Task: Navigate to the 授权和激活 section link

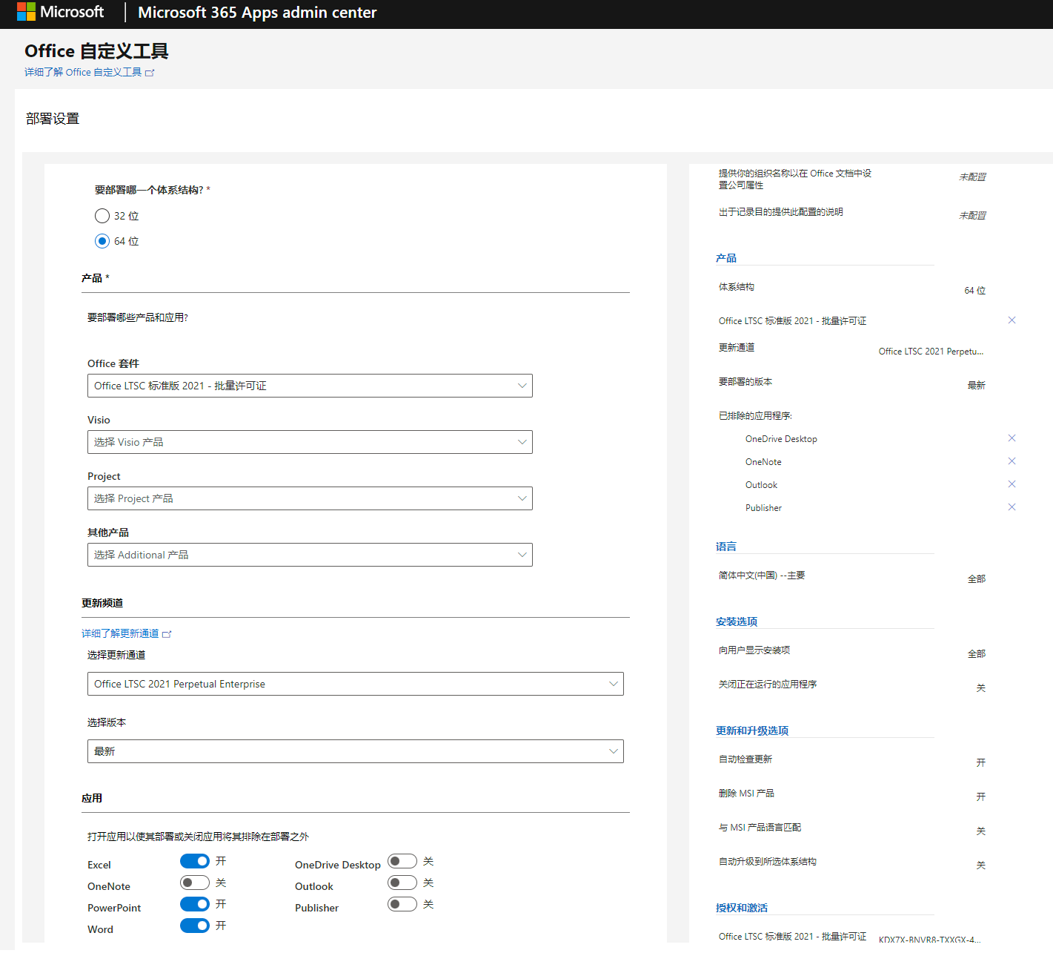Action: 742,908
